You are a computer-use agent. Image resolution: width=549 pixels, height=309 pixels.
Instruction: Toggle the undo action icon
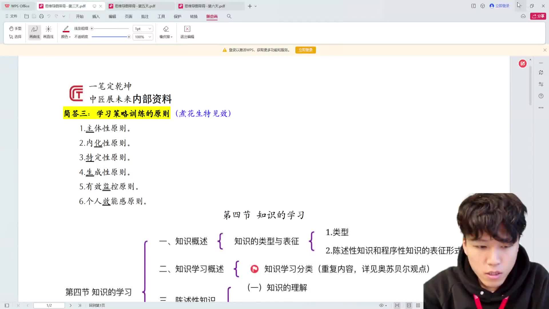click(x=48, y=16)
